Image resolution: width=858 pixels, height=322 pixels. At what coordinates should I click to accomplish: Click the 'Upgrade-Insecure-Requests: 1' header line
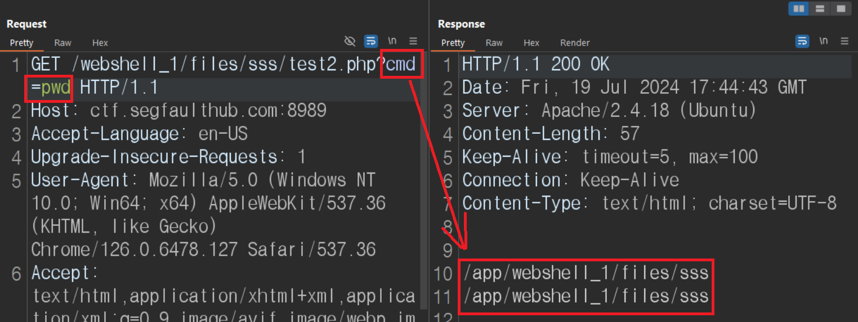[168, 157]
